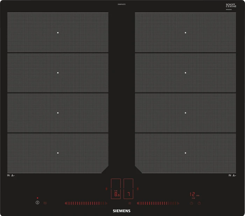Select left flex zone showing 8.5
This screenshot has width=245, height=216.
tap(116, 189)
